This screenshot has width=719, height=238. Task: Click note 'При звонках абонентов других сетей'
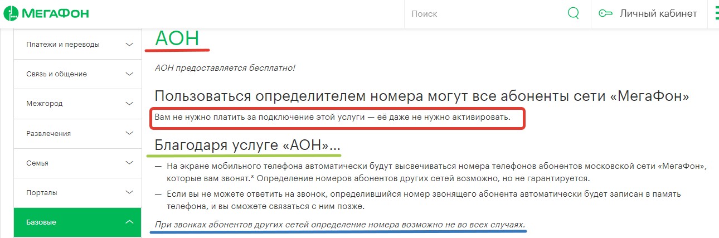340,225
